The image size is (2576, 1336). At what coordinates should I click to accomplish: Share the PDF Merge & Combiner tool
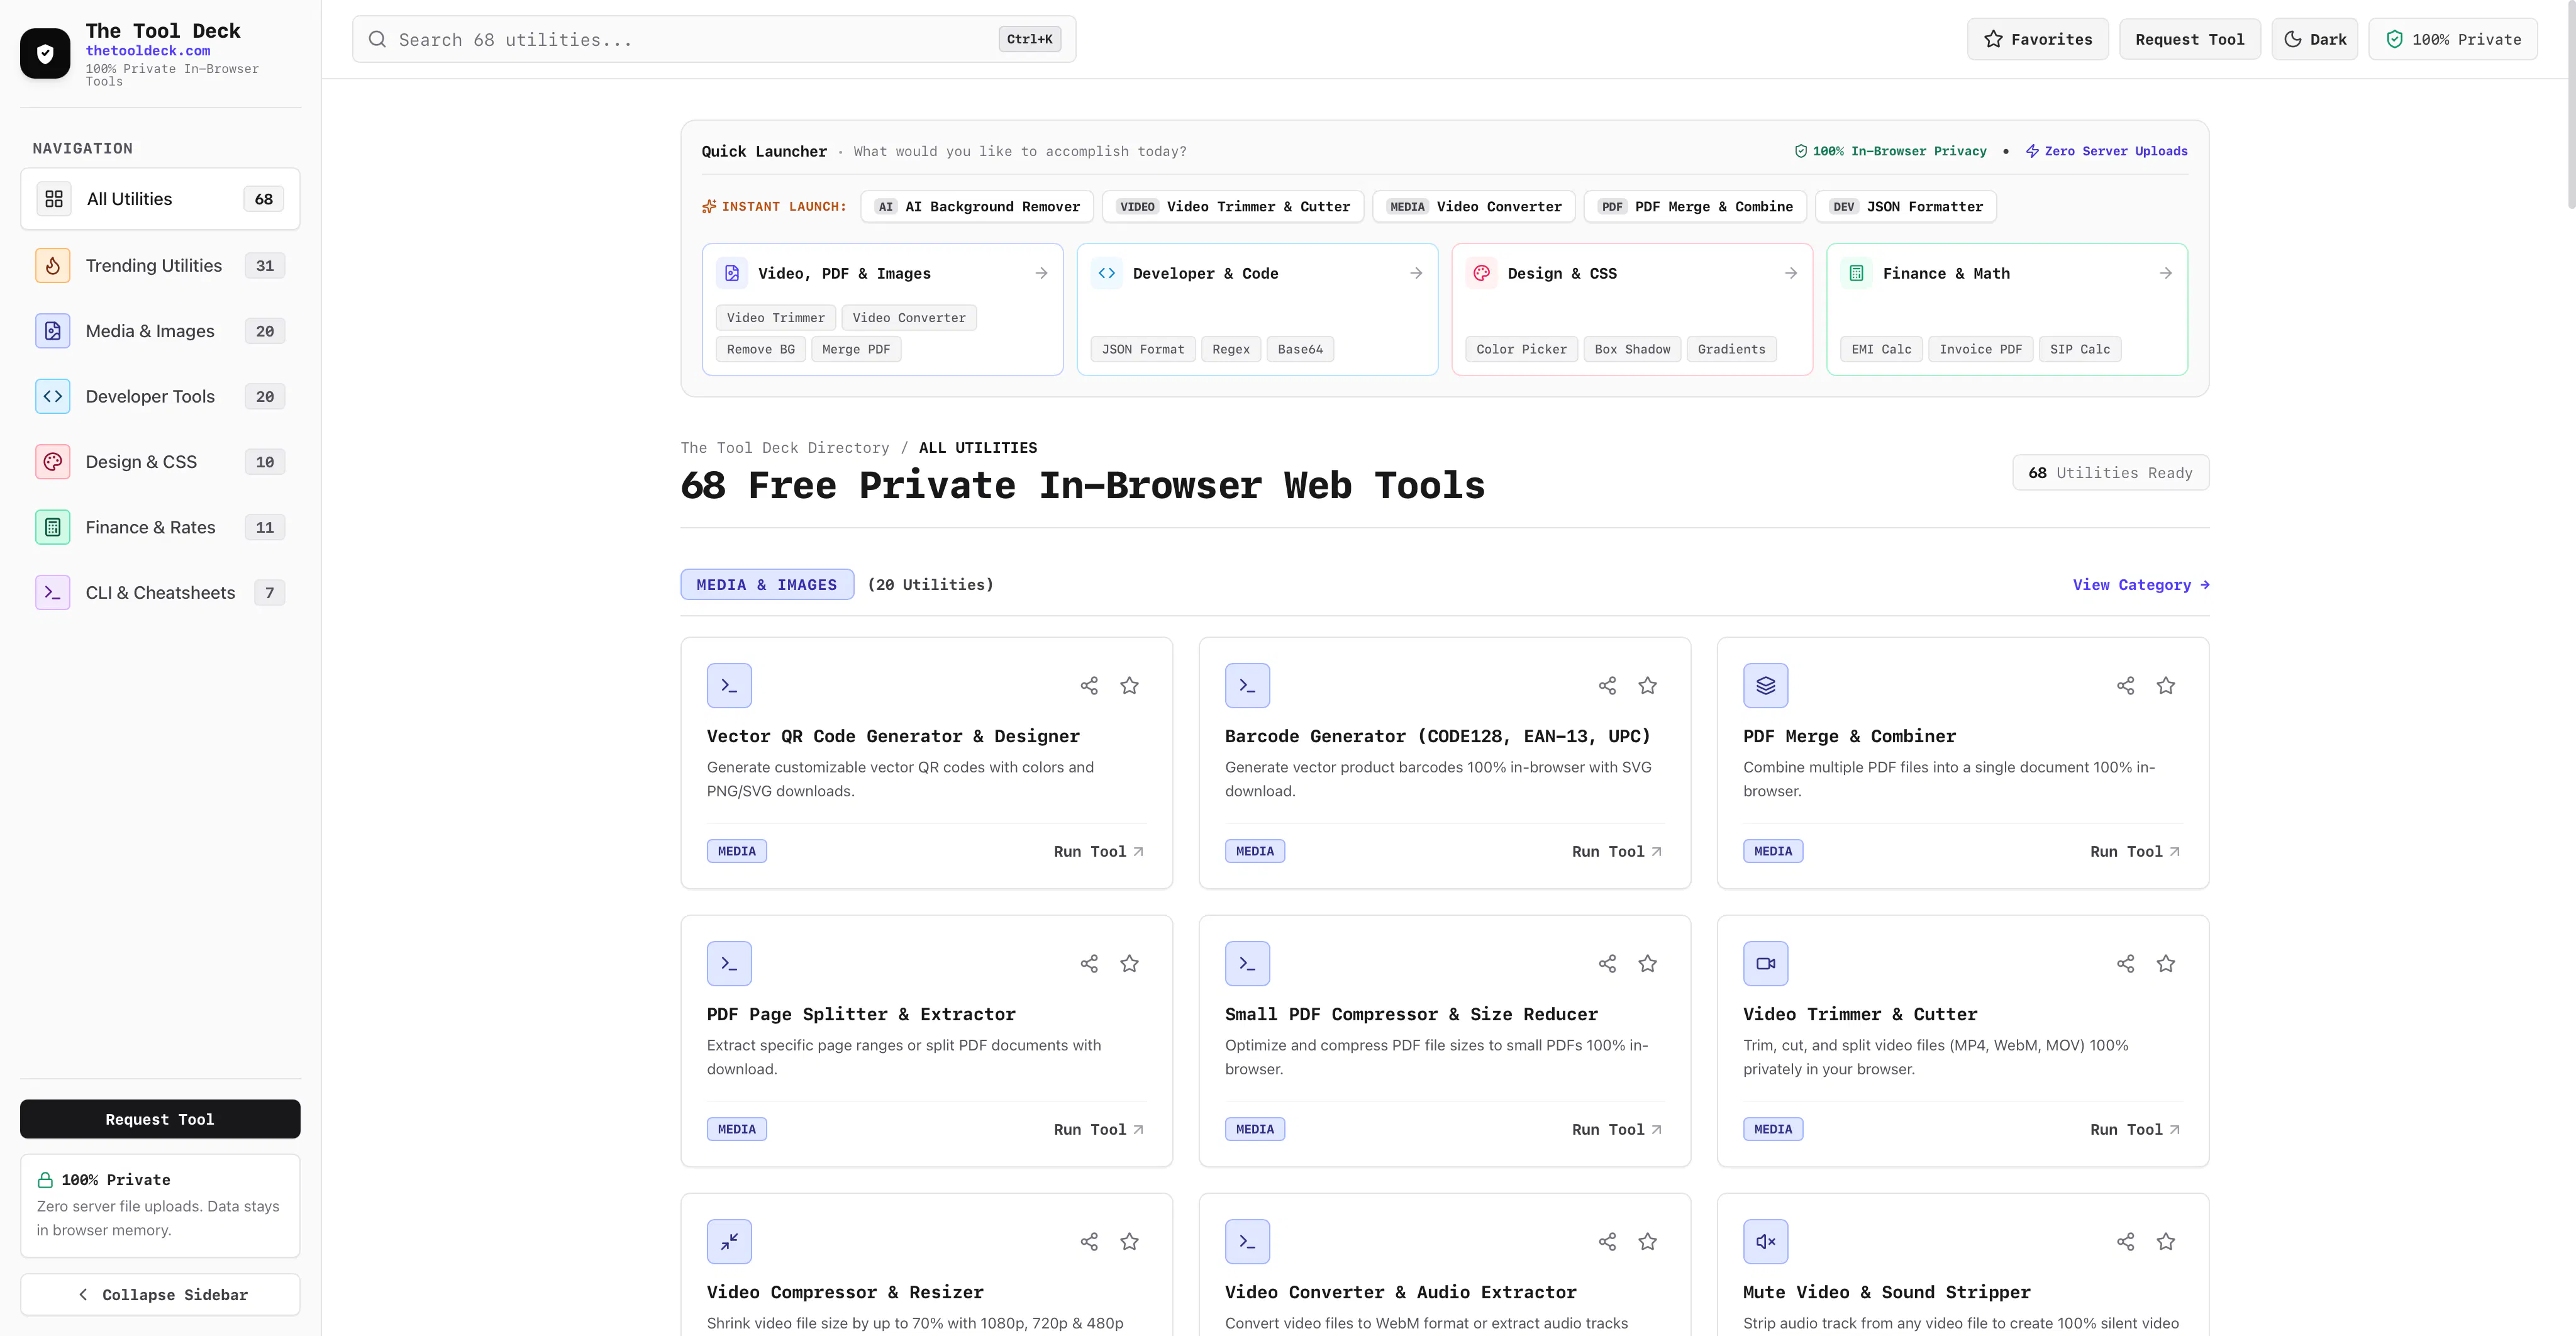click(2125, 685)
